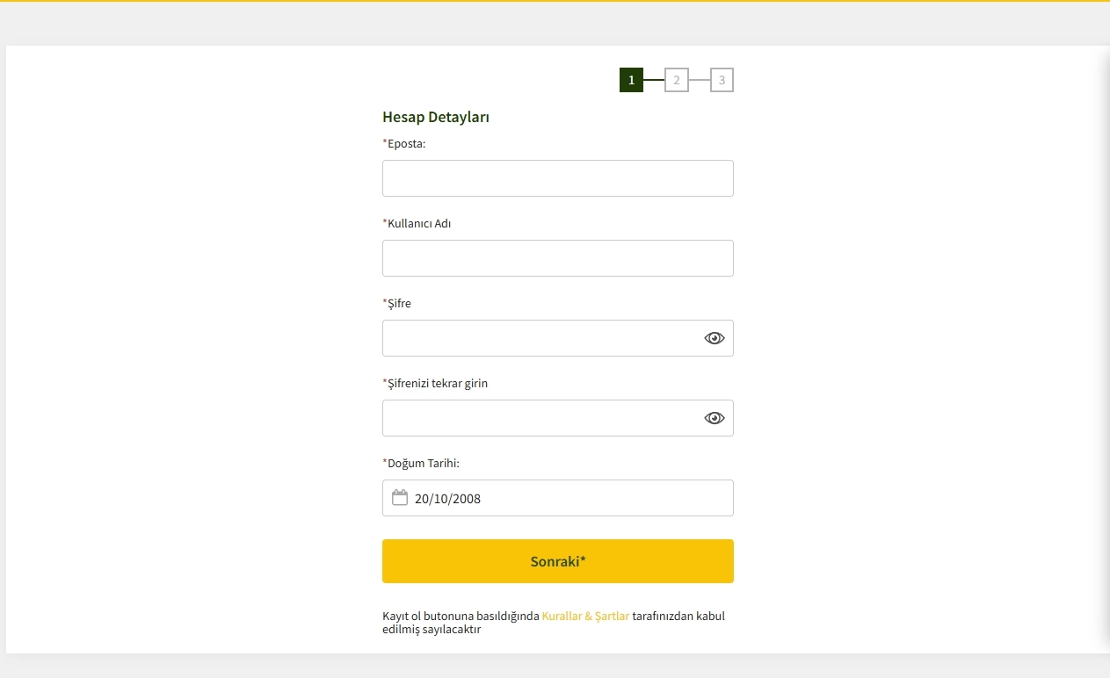Click inside the Şifre password field
This screenshot has width=1110, height=678.
point(558,338)
